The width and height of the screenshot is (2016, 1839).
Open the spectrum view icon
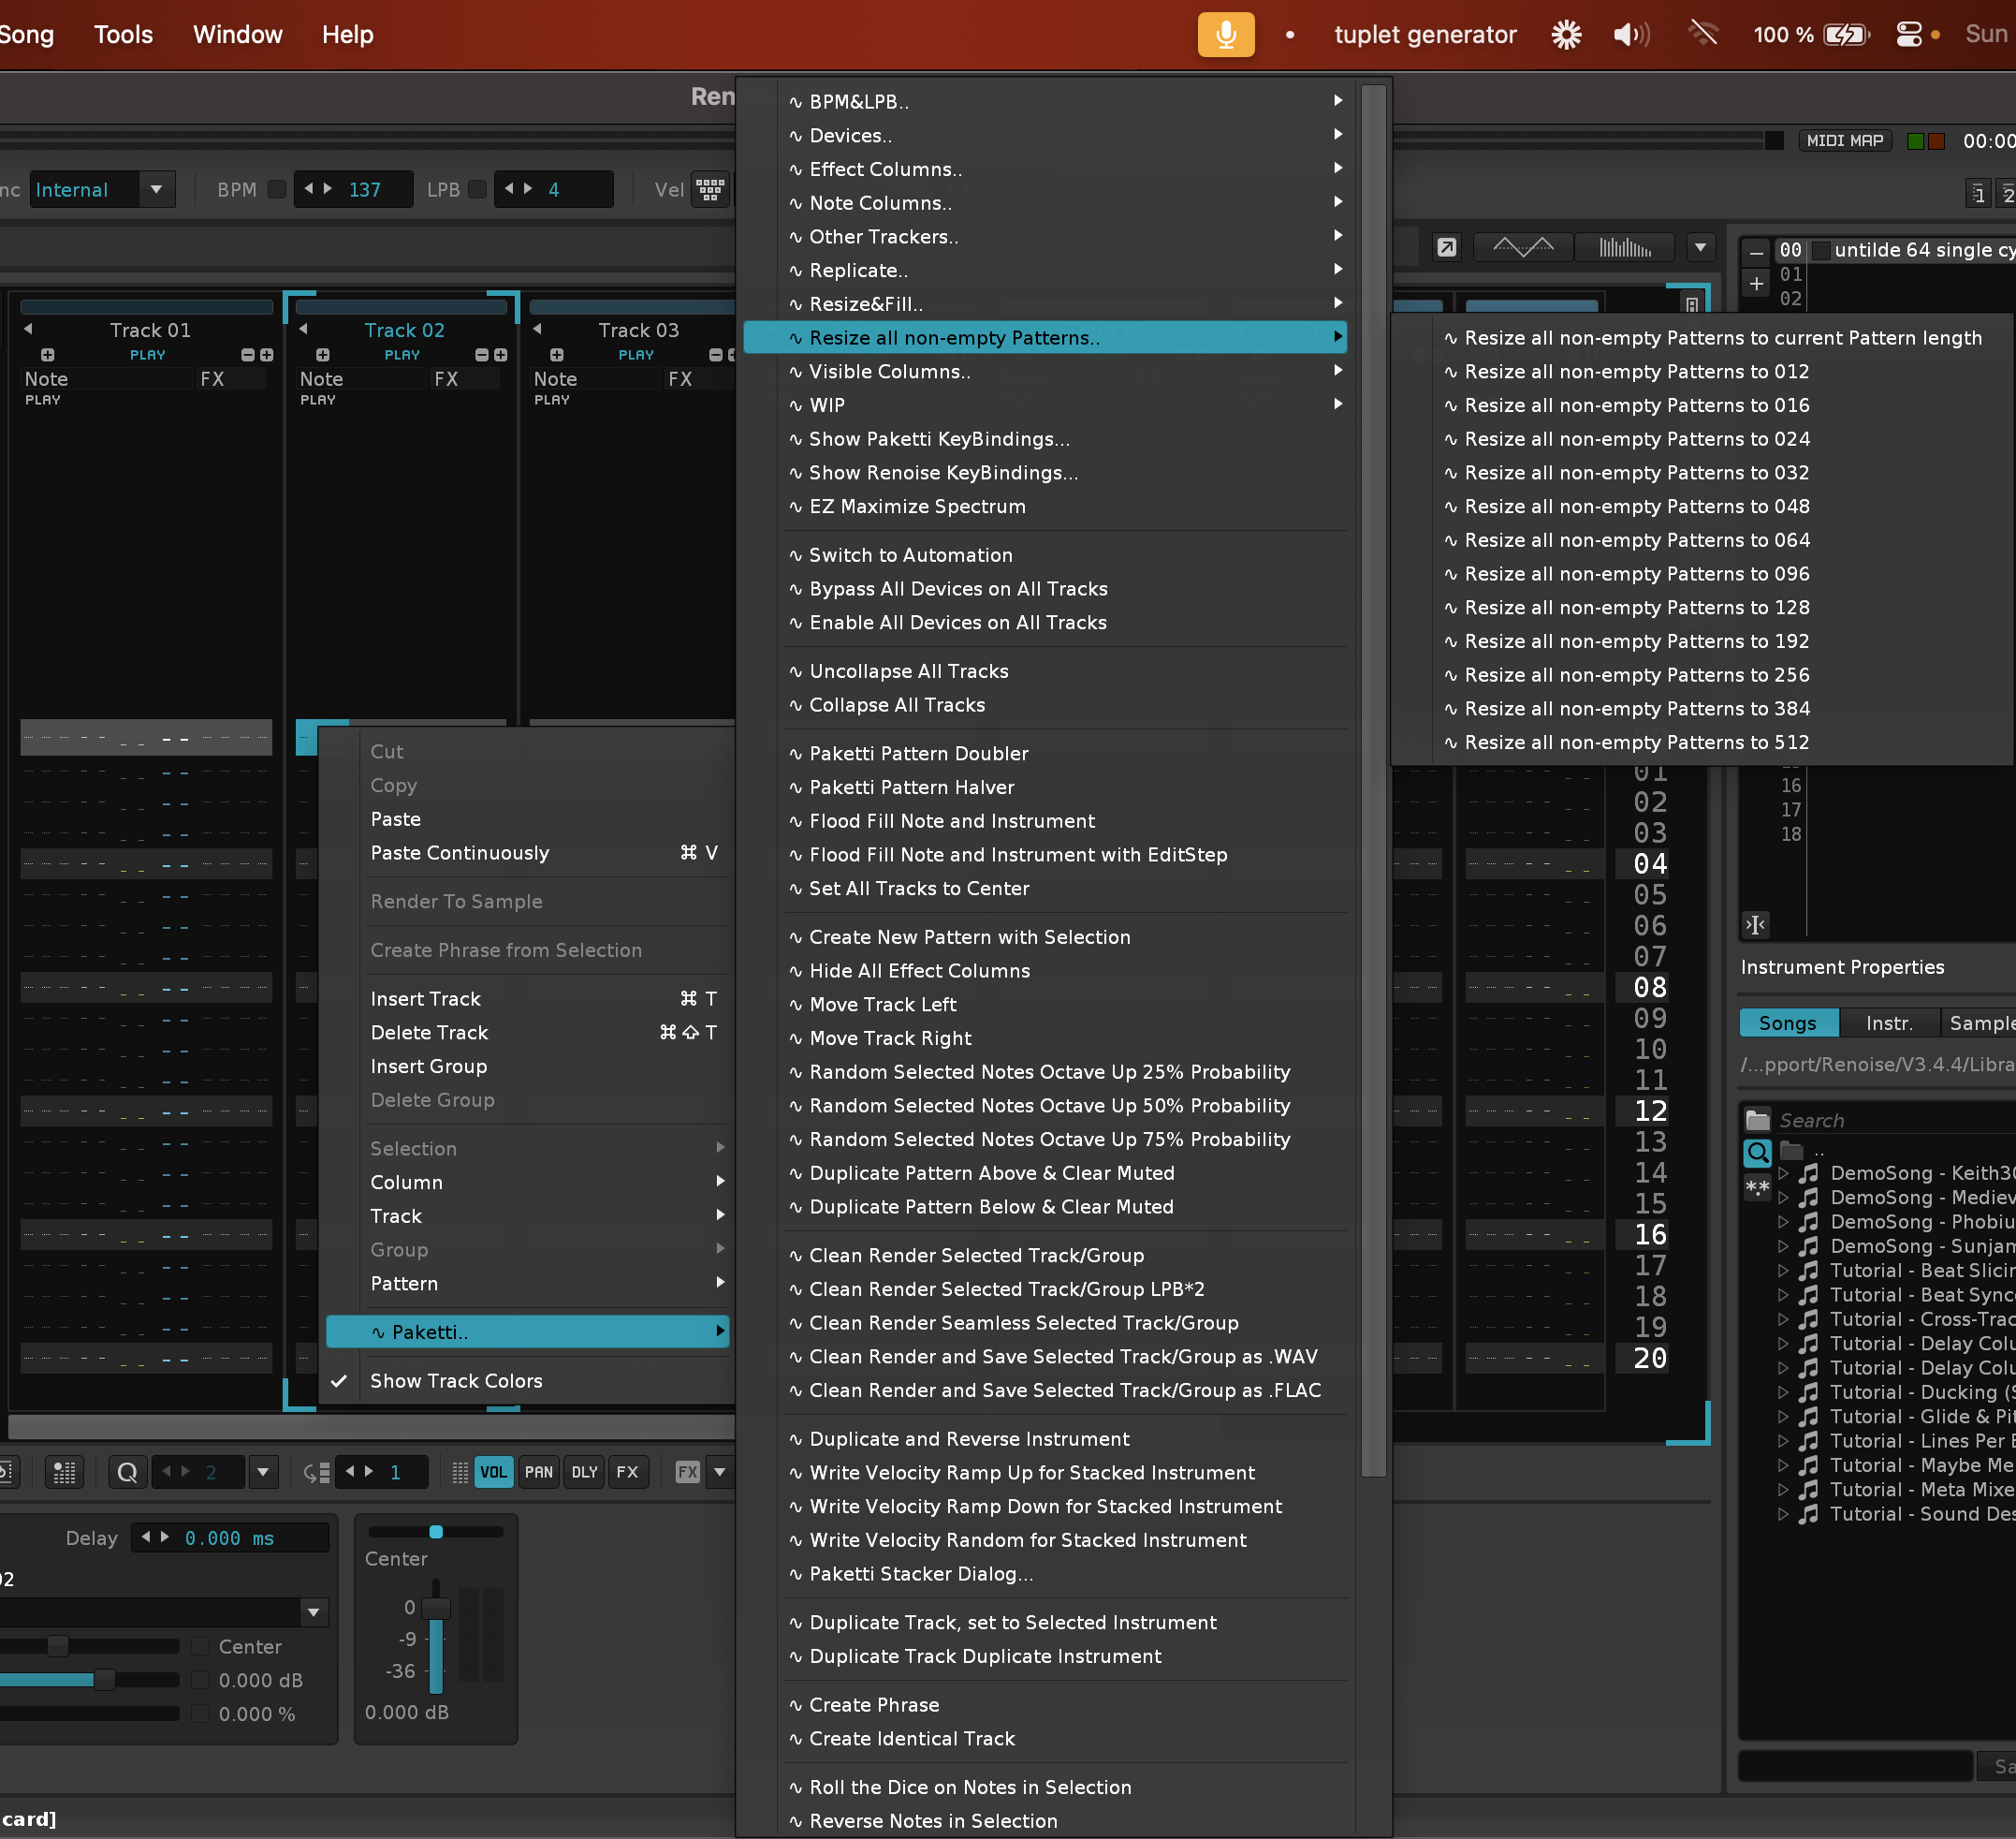1625,247
